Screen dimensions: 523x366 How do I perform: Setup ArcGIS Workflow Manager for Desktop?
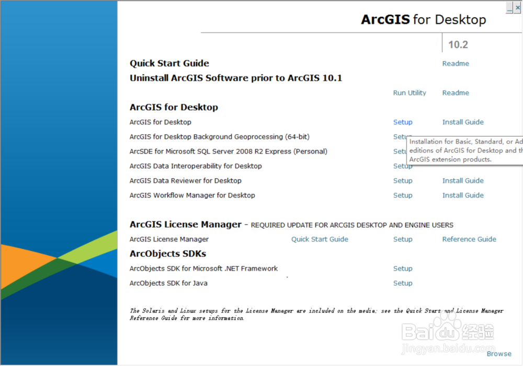click(x=402, y=195)
